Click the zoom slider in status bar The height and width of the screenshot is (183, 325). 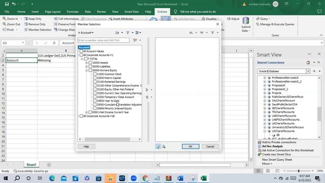[x=299, y=171]
